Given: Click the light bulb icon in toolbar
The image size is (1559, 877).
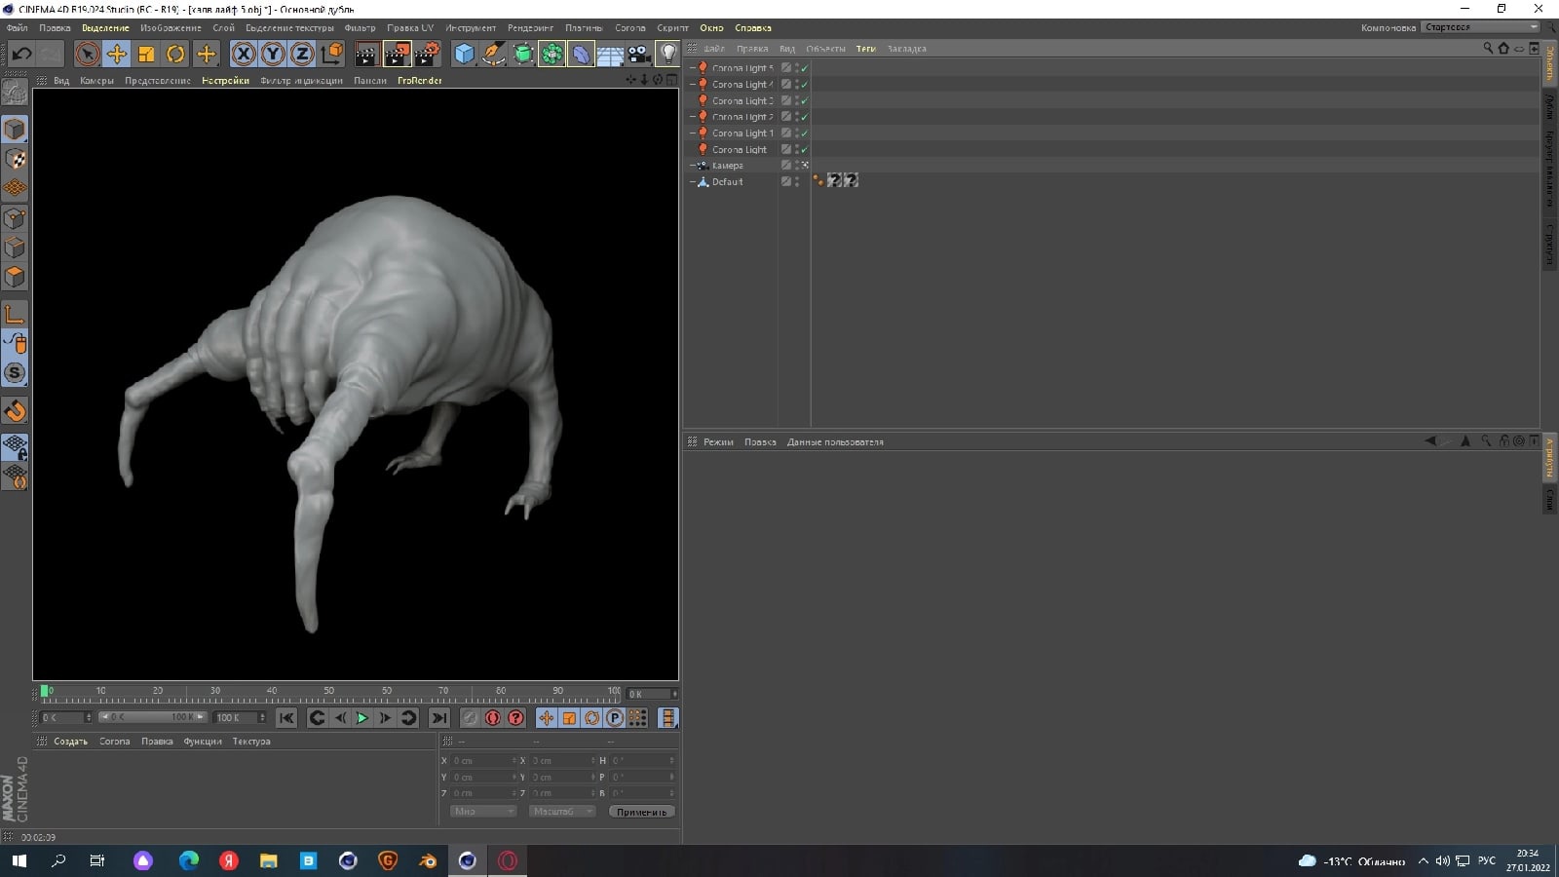Looking at the screenshot, I should tap(668, 55).
